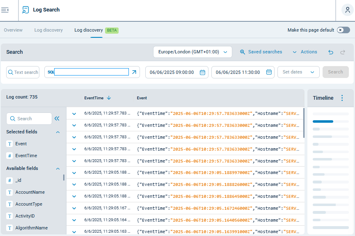The width and height of the screenshot is (355, 236).
Task: Open Timeline options three-dot menu
Action: (342, 98)
